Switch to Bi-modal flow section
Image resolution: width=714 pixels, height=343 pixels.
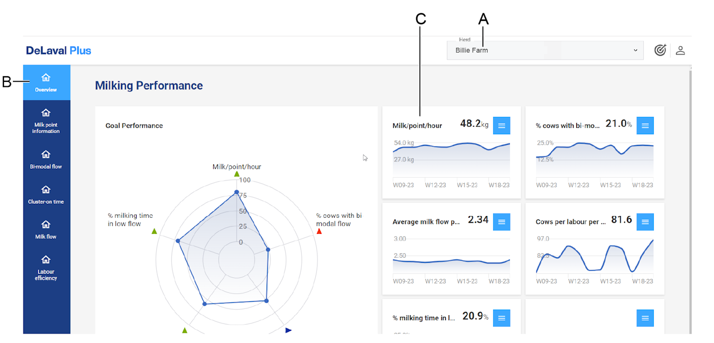pyautogui.click(x=46, y=159)
